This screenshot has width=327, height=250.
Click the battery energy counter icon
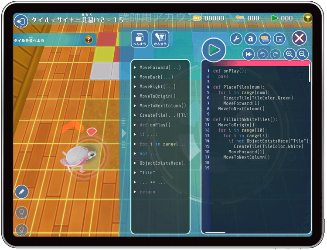[x=197, y=18]
